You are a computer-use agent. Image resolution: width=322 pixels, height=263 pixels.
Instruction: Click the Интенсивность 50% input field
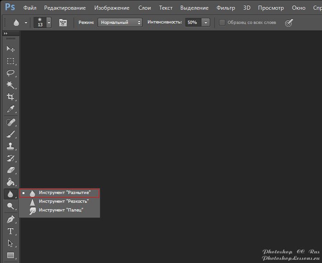193,23
